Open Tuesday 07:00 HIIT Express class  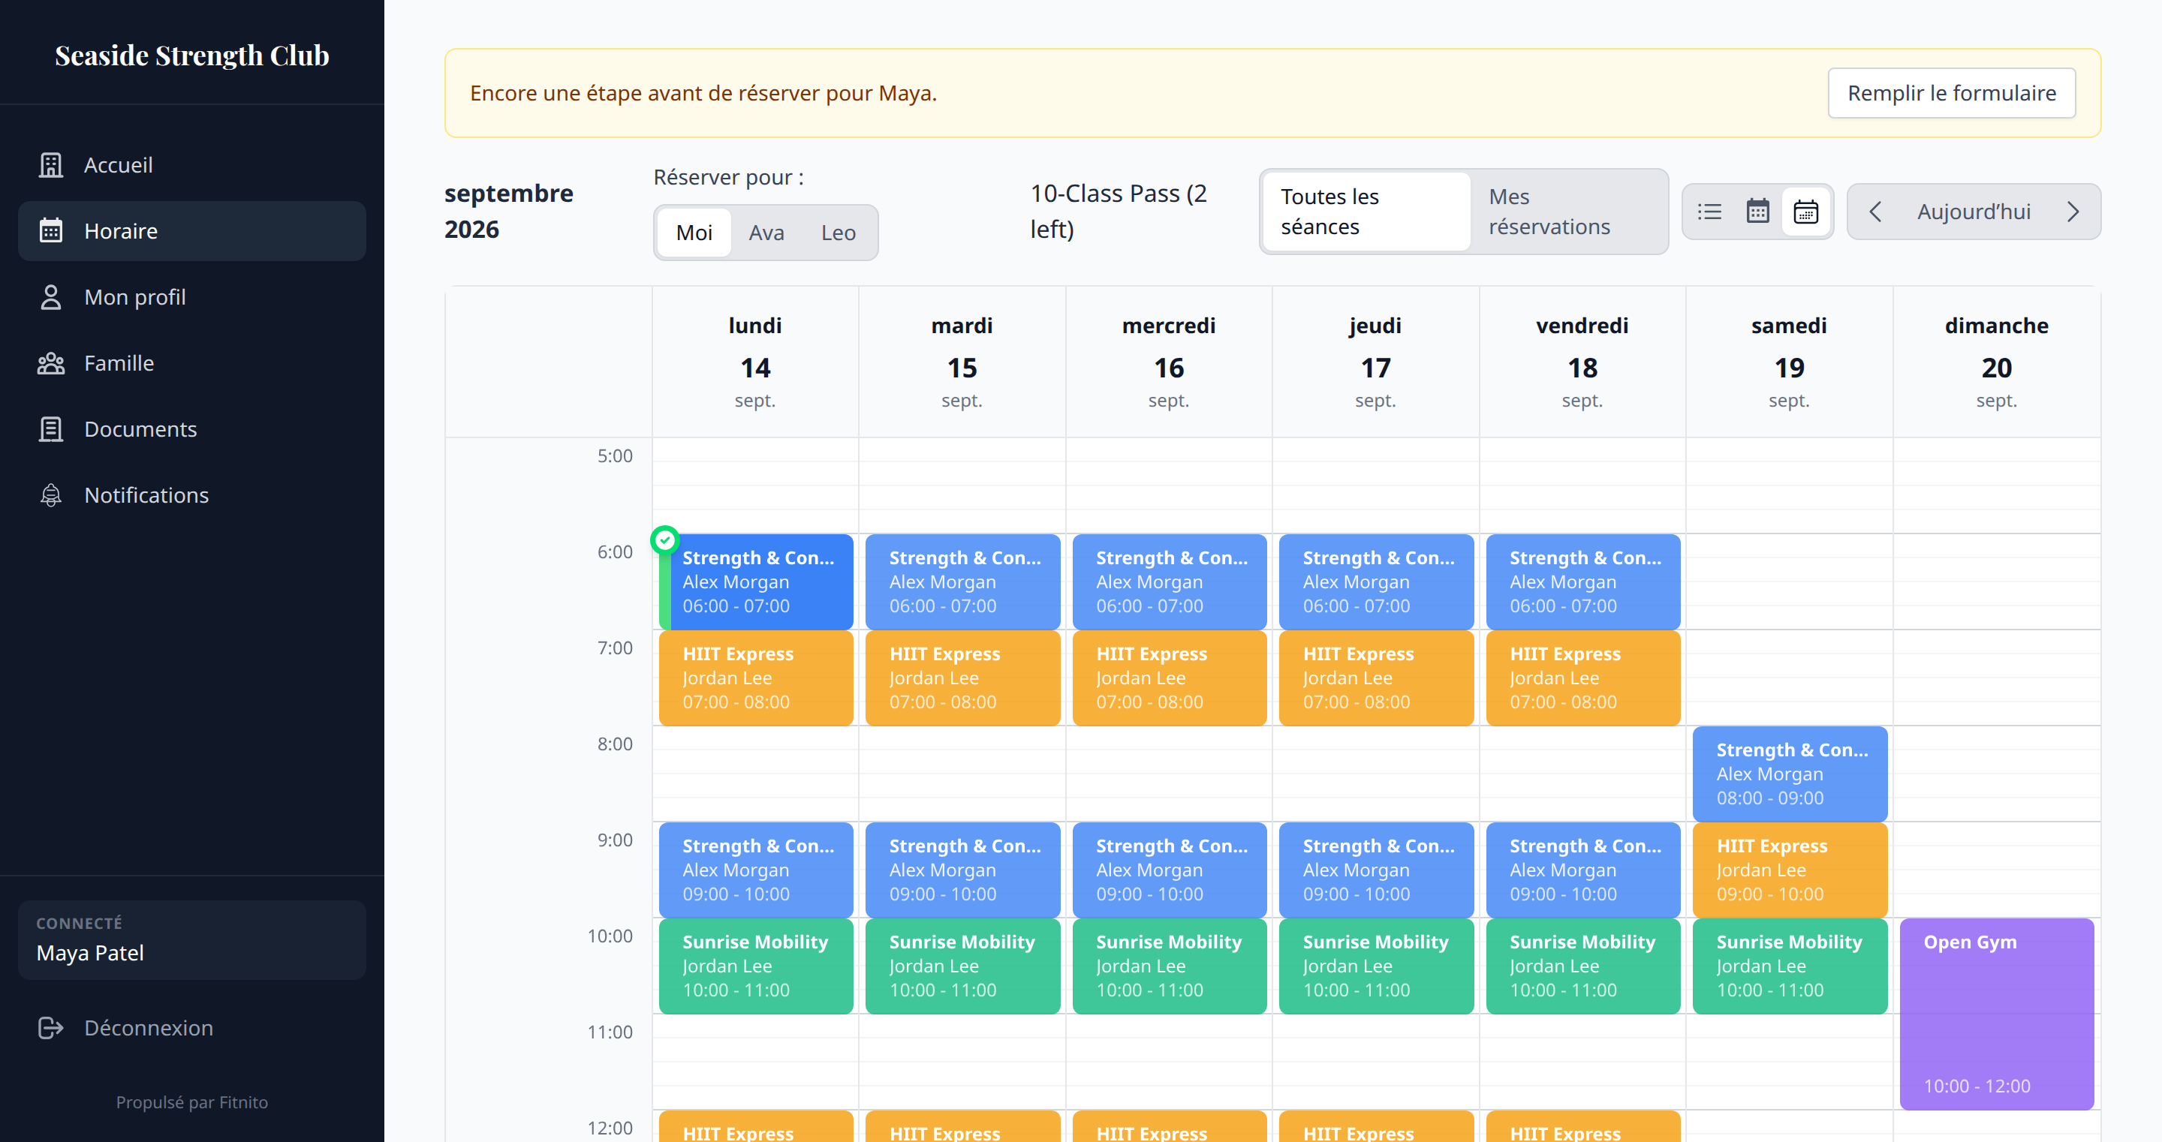point(962,678)
